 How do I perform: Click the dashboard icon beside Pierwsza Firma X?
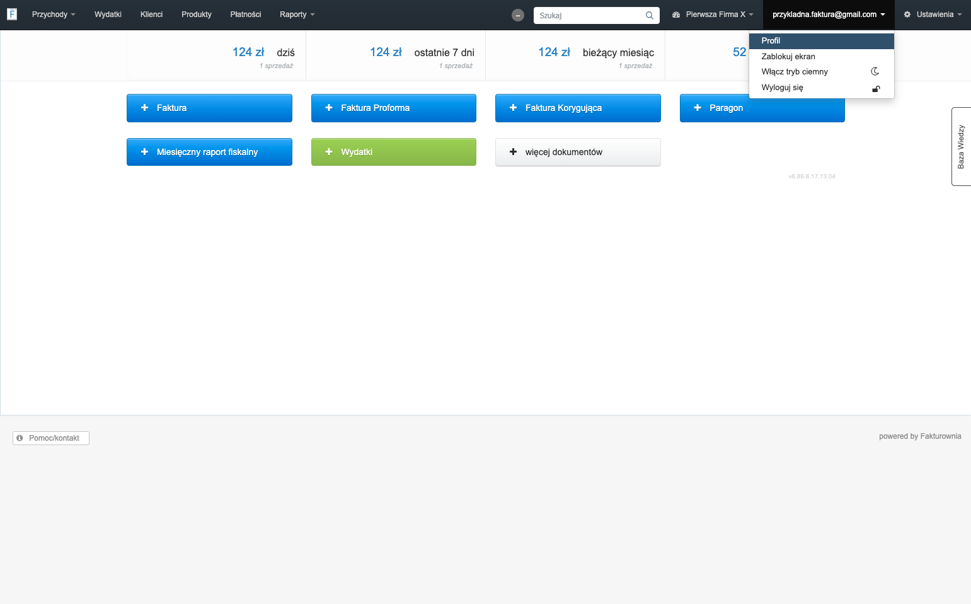tap(676, 15)
